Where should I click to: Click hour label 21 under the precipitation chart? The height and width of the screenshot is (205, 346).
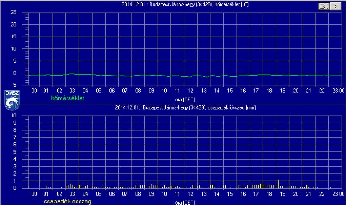[308, 194]
